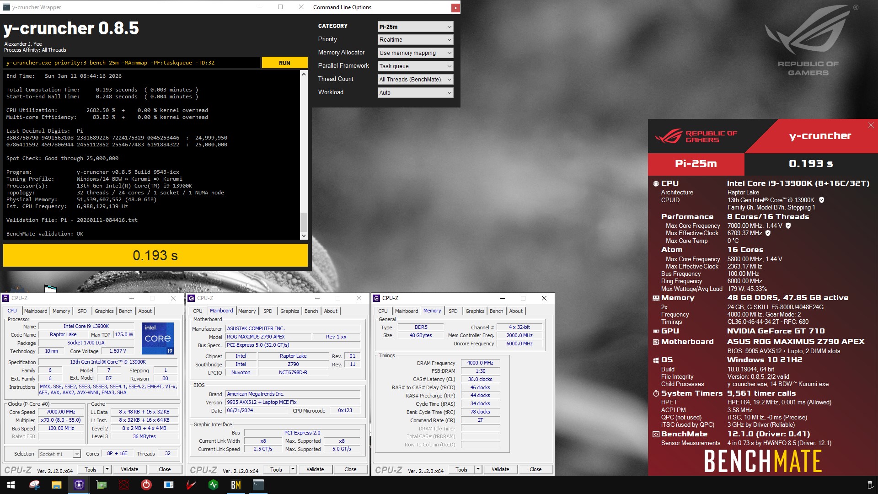Expand the Memory Allocator dropdown
Screen dimensions: 878x494
click(415, 53)
